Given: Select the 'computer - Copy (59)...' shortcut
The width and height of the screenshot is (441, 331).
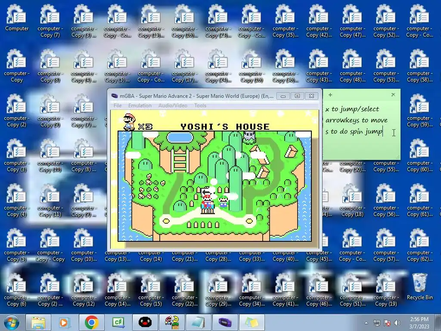Looking at the screenshot, I should [x=419, y=111].
